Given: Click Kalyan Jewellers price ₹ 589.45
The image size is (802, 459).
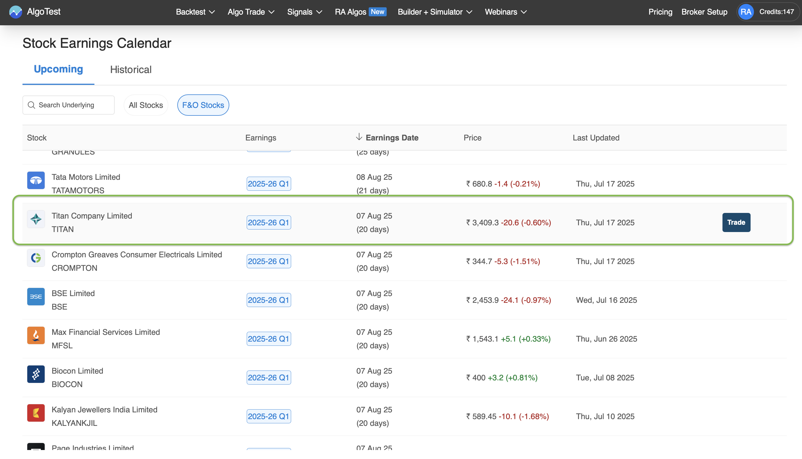Looking at the screenshot, I should (x=481, y=416).
